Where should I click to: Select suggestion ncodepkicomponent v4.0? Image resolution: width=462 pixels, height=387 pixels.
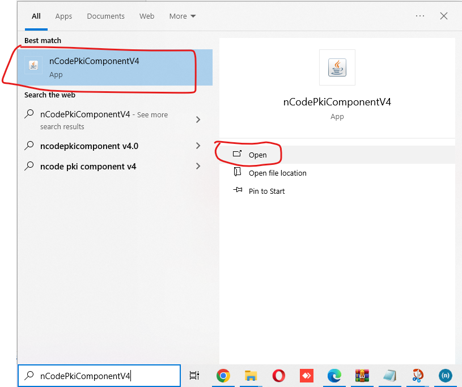[89, 146]
